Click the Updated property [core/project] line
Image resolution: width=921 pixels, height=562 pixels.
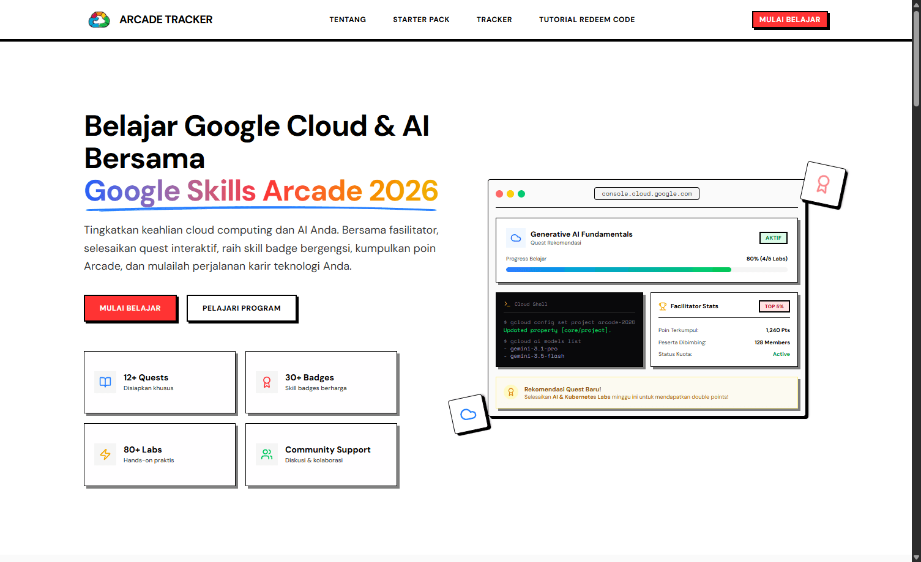557,330
